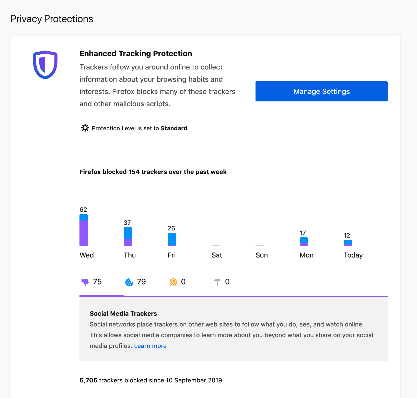
Task: Select the thumbs-down social media trackers icon
Action: 85,282
